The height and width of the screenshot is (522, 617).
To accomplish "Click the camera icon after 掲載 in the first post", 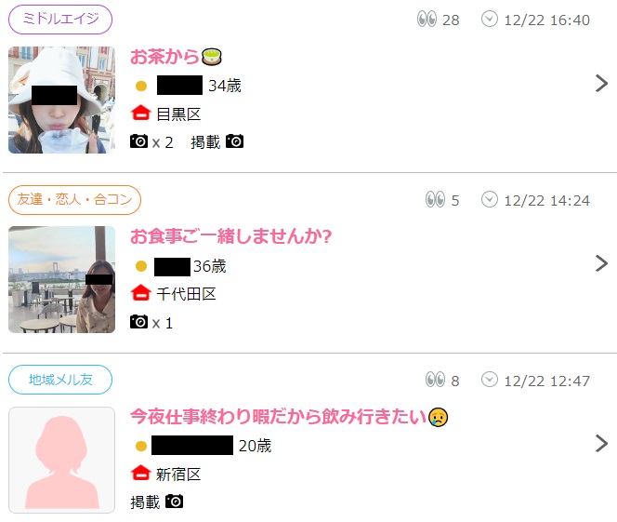I will click(234, 141).
